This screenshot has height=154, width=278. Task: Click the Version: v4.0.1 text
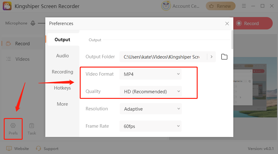261,148
